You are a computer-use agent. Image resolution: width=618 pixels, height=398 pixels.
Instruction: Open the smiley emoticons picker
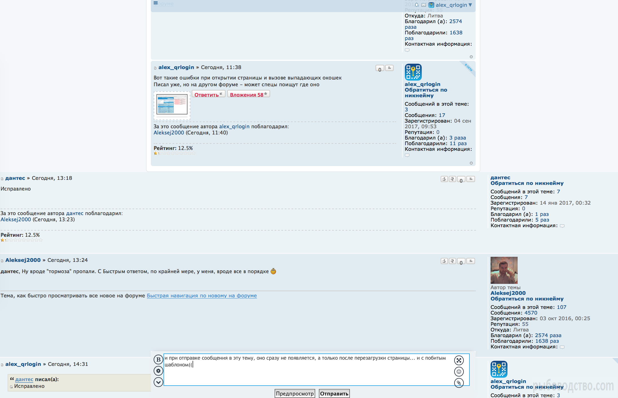(459, 372)
